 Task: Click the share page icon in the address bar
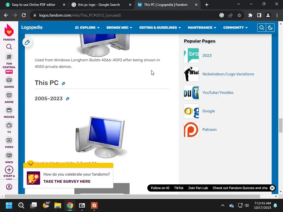click(230, 15)
